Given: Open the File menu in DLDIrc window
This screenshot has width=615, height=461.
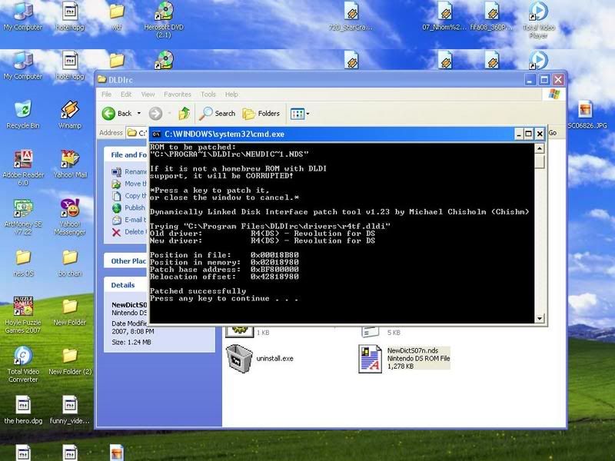Looking at the screenshot, I should [x=106, y=95].
